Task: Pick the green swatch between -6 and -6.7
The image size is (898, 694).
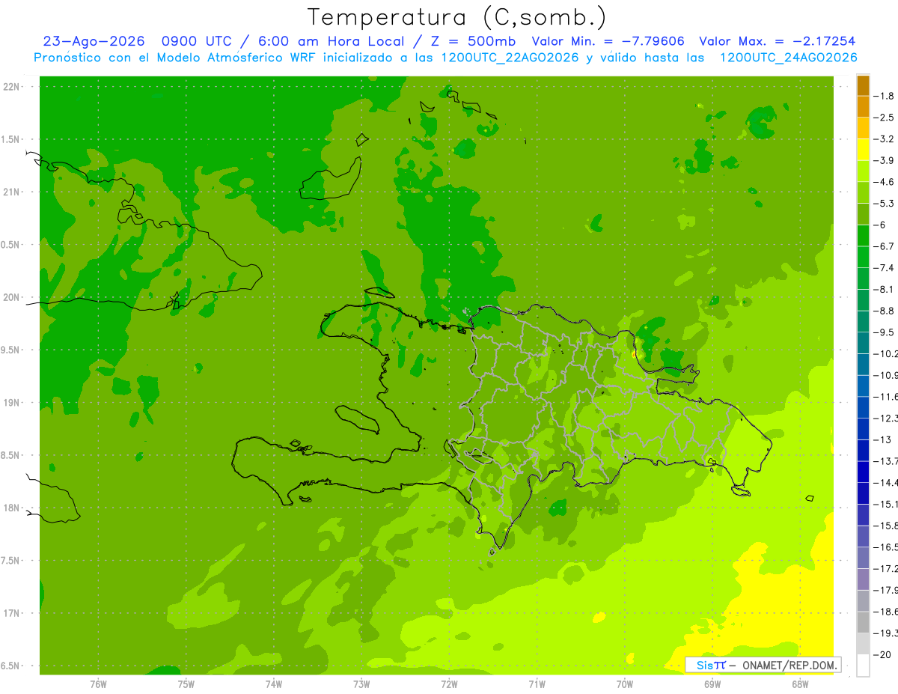Action: click(863, 236)
